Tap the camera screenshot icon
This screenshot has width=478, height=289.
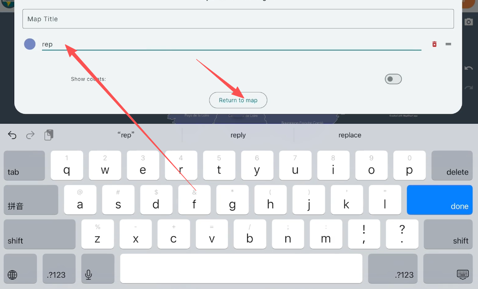tap(469, 22)
